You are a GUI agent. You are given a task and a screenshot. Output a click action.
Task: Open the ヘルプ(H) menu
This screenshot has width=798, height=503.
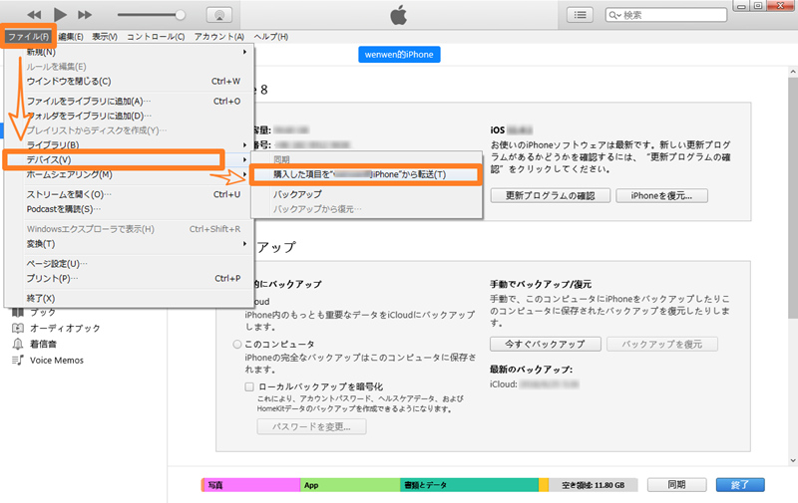coord(270,37)
